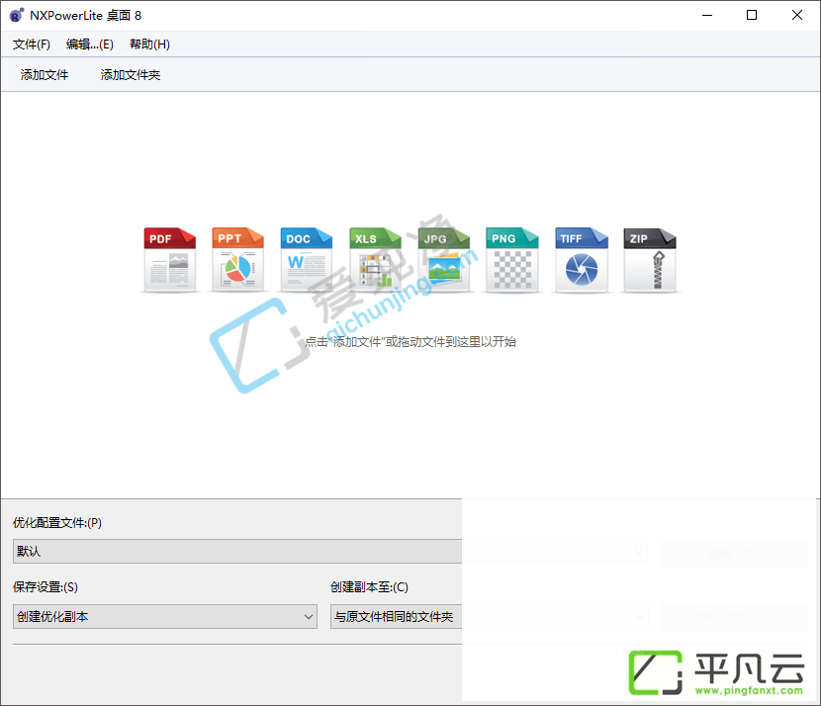Screen dimensions: 821x706
Task: Click the 创建副本至:(C) label
Action: point(369,587)
